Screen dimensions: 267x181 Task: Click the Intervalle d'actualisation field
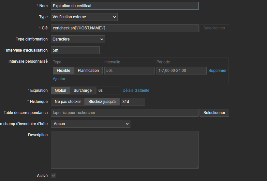click(75, 50)
